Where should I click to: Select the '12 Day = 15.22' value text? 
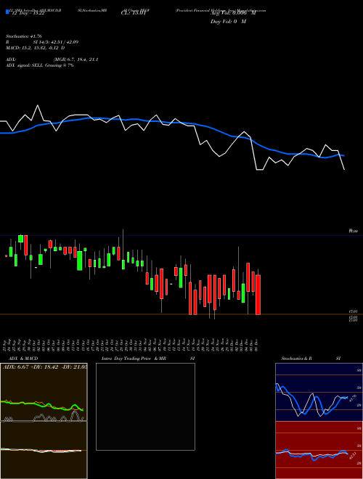[27, 13]
